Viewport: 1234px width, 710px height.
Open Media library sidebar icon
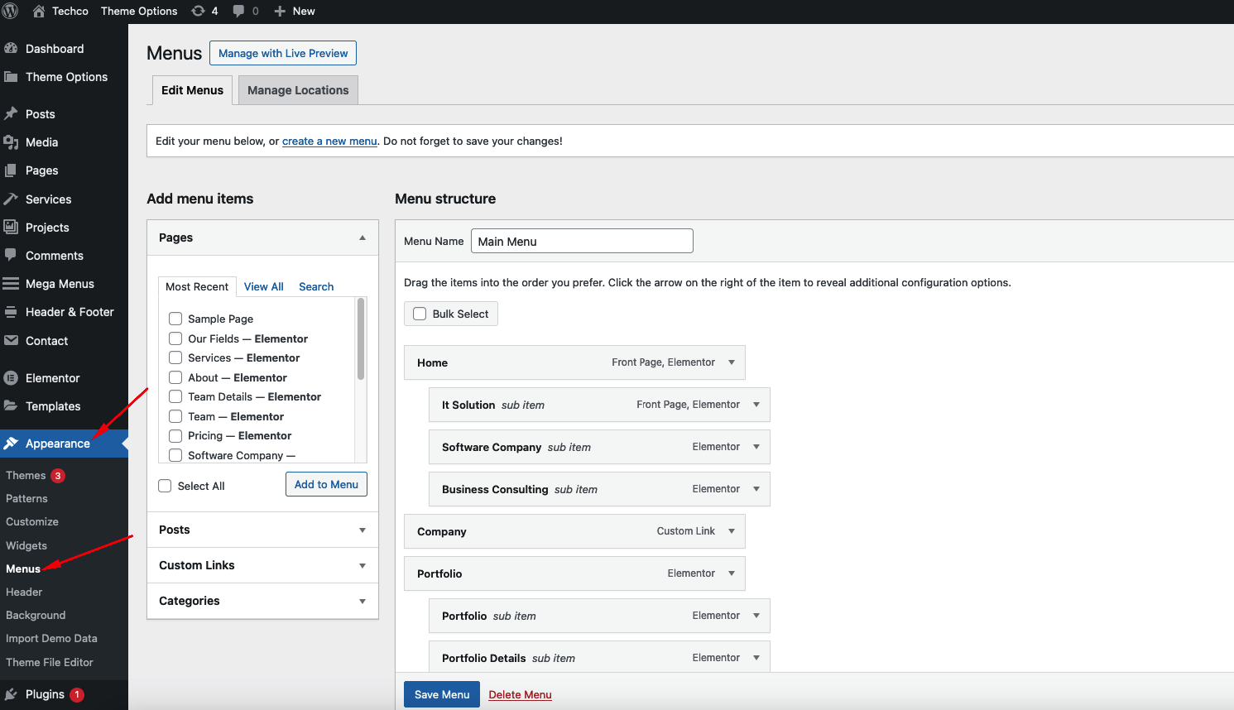[x=11, y=142]
